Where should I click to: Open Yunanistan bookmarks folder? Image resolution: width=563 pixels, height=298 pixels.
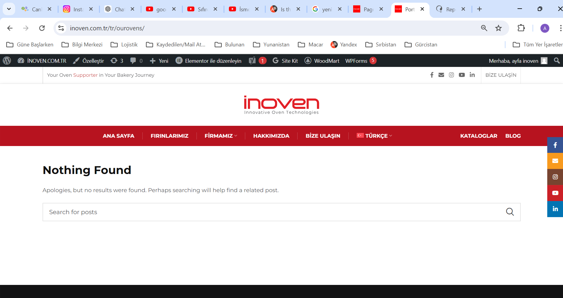pyautogui.click(x=271, y=45)
